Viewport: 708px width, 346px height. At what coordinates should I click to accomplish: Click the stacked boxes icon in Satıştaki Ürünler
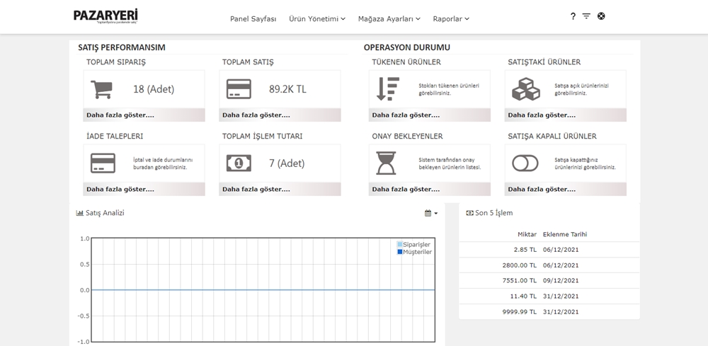click(525, 89)
